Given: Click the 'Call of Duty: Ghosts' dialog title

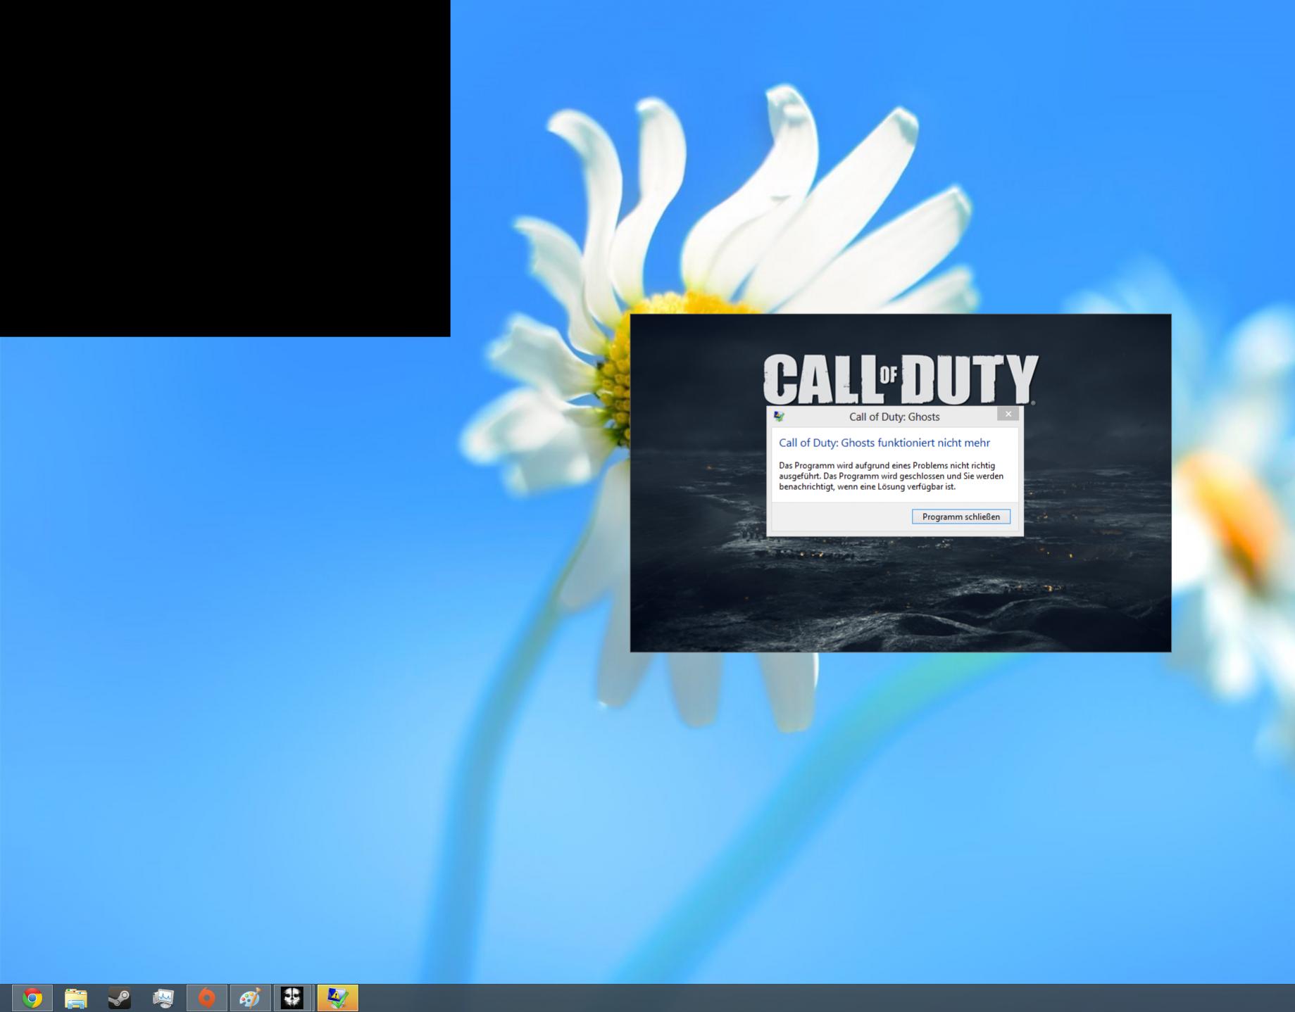Looking at the screenshot, I should (894, 417).
